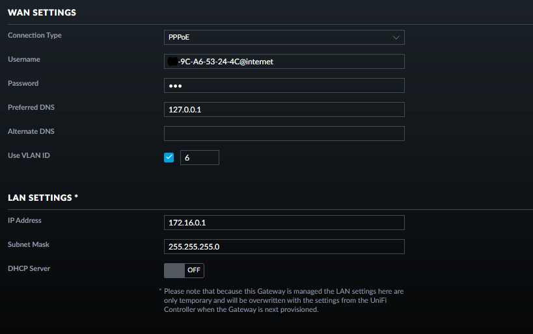This screenshot has height=334, width=533.
Task: Focus the Username input field
Action: click(284, 62)
